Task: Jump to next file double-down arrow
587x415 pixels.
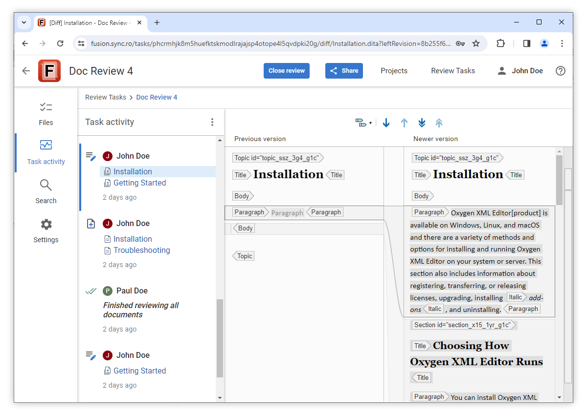Action: point(422,123)
